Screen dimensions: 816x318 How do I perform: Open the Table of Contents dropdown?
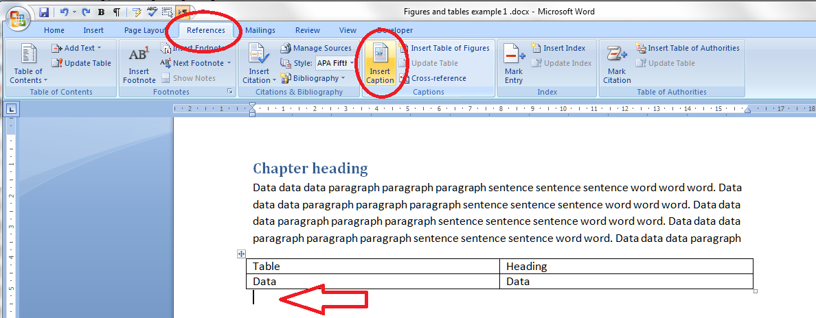[28, 76]
